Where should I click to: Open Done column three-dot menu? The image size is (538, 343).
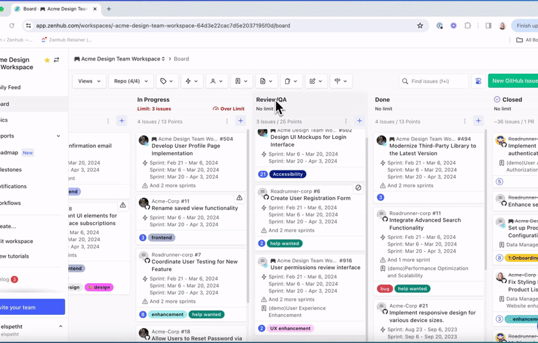pos(465,121)
